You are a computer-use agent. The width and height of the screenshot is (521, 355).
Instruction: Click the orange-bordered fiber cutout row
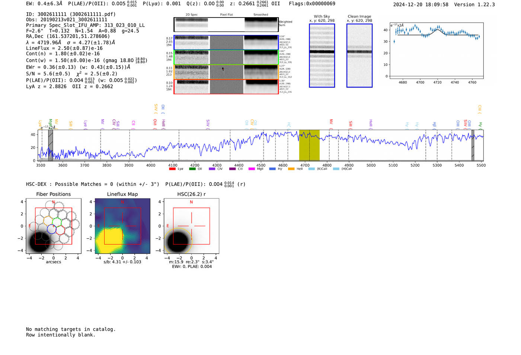click(x=226, y=72)
